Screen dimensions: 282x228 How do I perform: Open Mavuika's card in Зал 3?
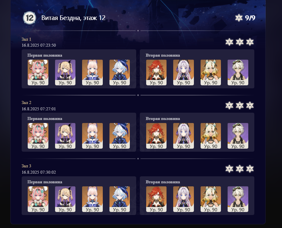(x=156, y=199)
